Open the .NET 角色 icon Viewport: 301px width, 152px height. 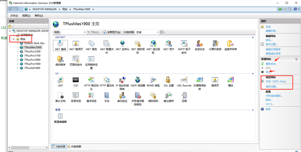pos(91,45)
